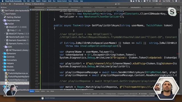
Task: Switch to the Log tab
Action: coord(48,91)
